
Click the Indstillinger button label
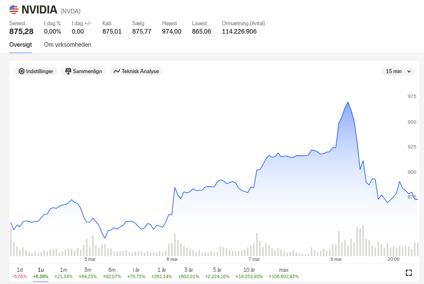click(x=40, y=71)
